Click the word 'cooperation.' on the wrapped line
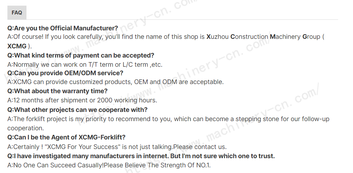The height and width of the screenshot is (173, 353). pos(26,128)
